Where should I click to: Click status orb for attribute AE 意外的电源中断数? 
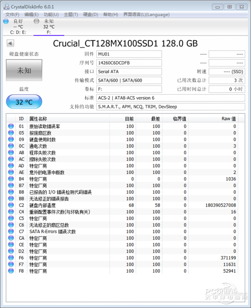(11, 172)
